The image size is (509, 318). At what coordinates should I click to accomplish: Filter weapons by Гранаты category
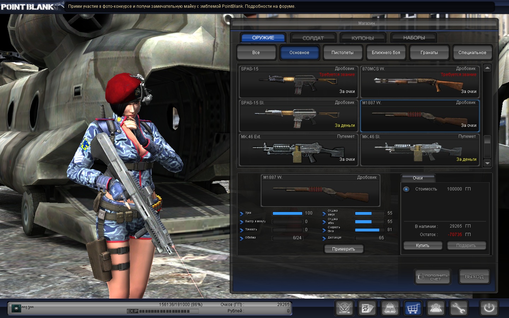pos(429,53)
